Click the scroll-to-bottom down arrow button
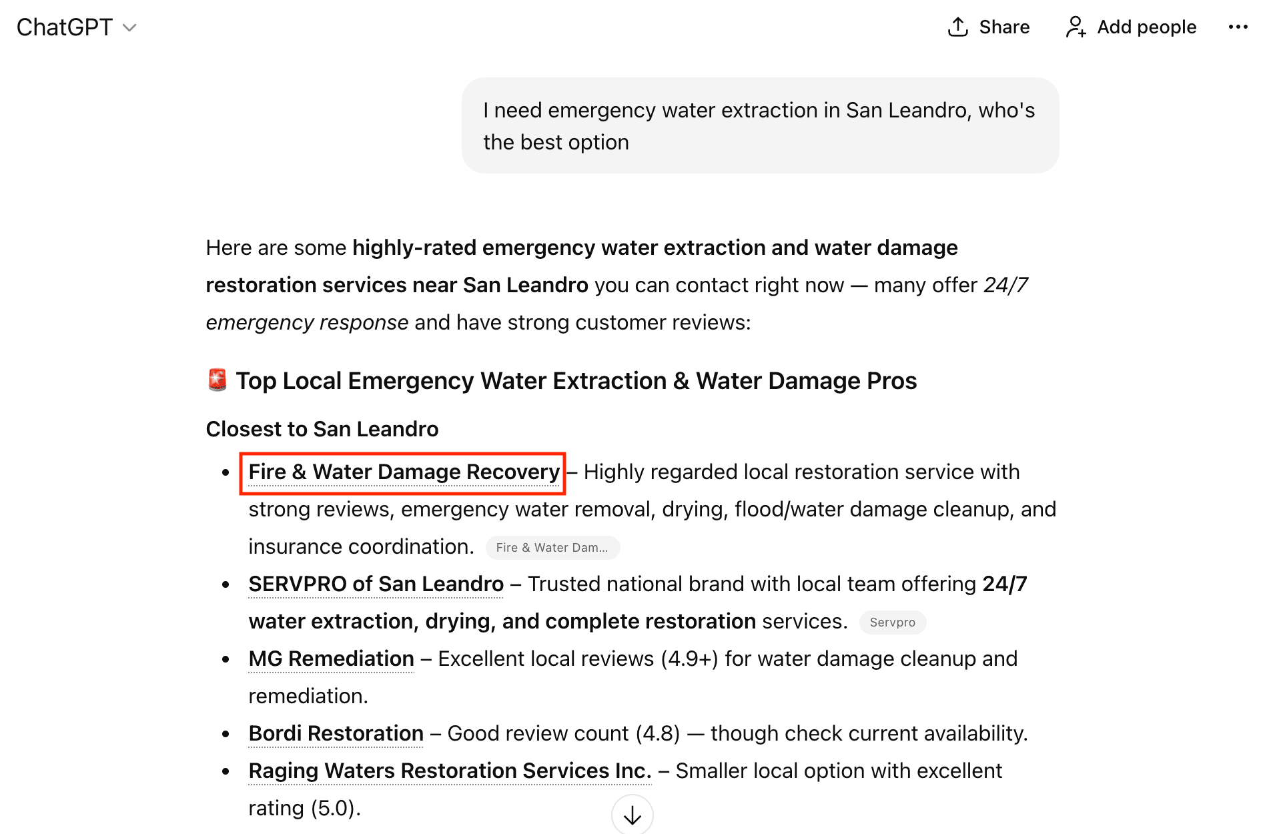The height and width of the screenshot is (834, 1261). pyautogui.click(x=632, y=815)
